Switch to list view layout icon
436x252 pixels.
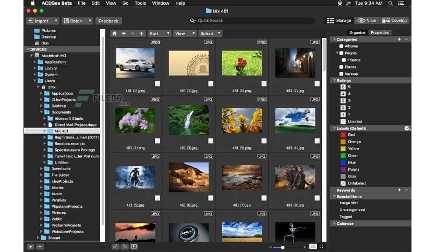(313, 246)
